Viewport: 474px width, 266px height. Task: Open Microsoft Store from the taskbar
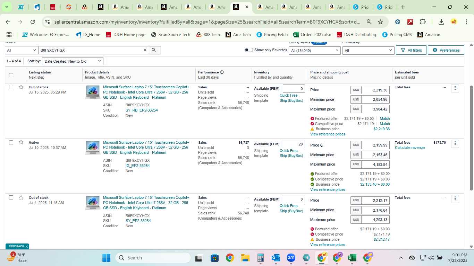pos(214,258)
